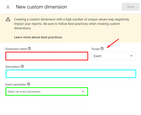Screen dimensions: 141x115
Task: Open Select an event parameter dropdown
Action: pos(47,92)
